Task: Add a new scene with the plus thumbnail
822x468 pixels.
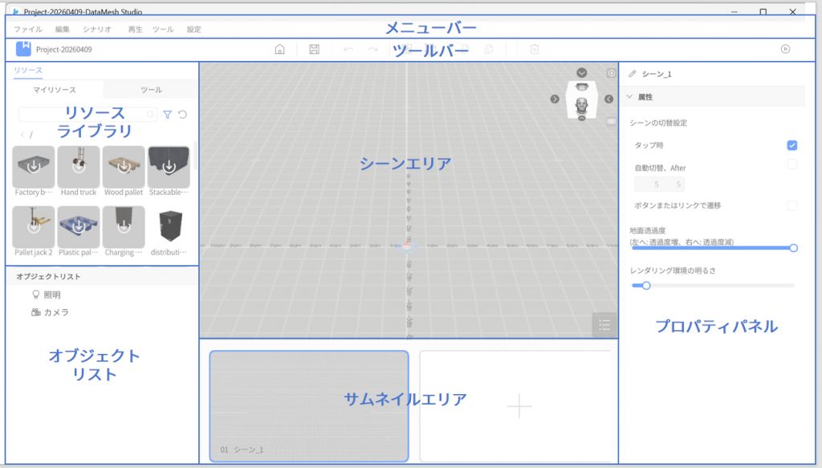Action: 519,407
